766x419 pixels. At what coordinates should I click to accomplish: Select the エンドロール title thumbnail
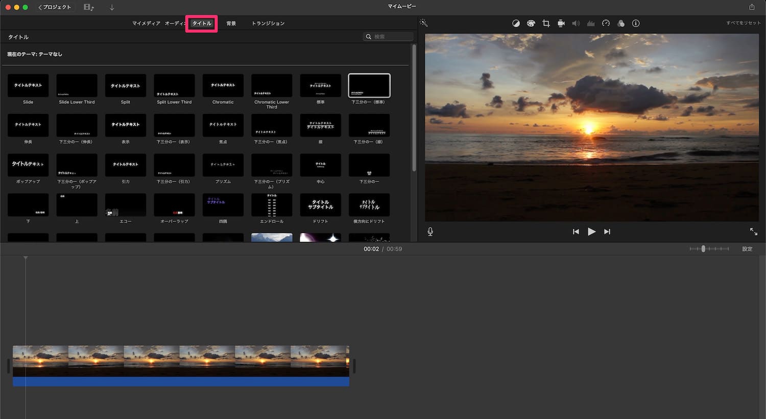(272, 205)
